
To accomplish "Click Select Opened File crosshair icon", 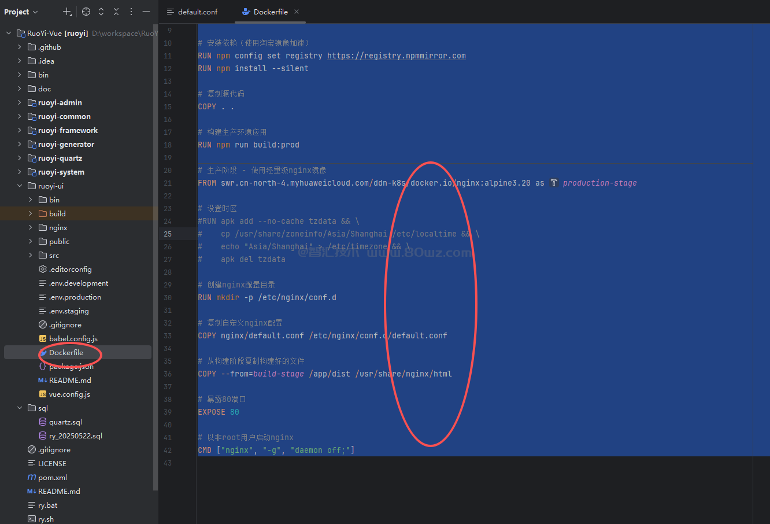I will tap(86, 12).
